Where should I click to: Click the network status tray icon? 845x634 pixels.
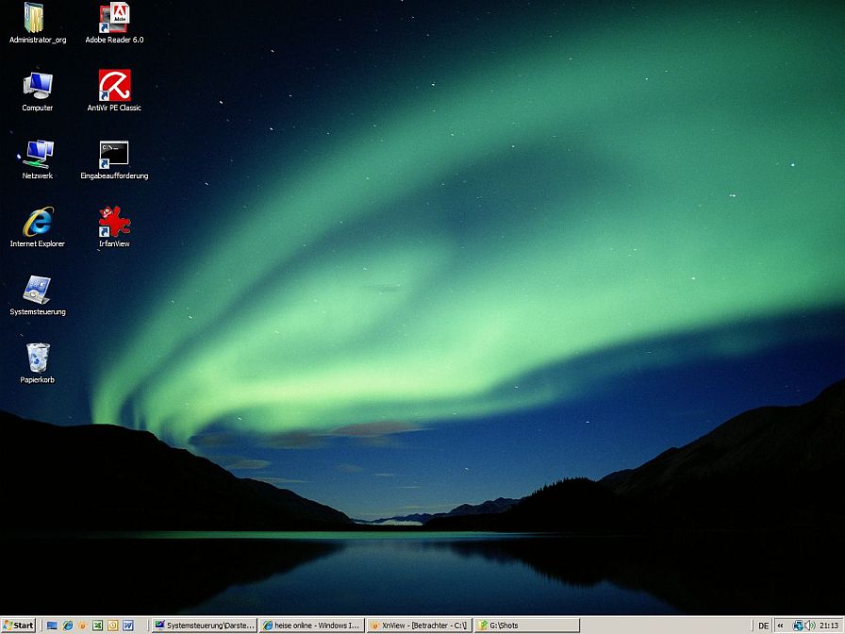coord(798,626)
